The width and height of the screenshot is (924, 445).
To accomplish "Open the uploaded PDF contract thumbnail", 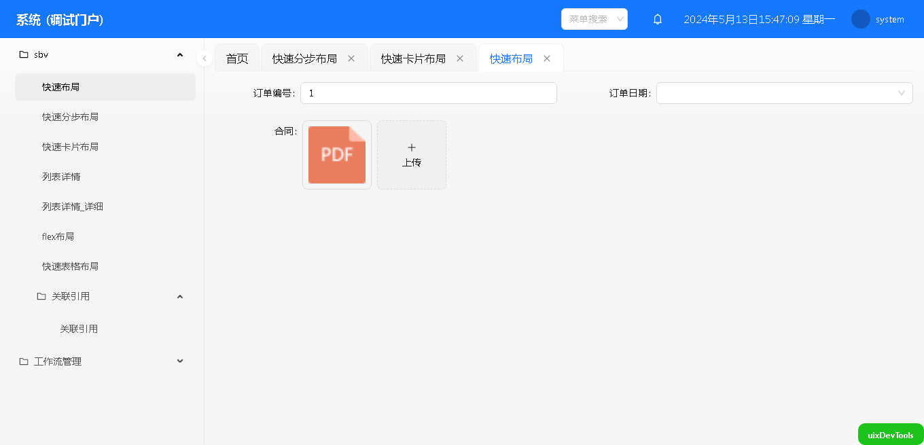I will pos(337,155).
